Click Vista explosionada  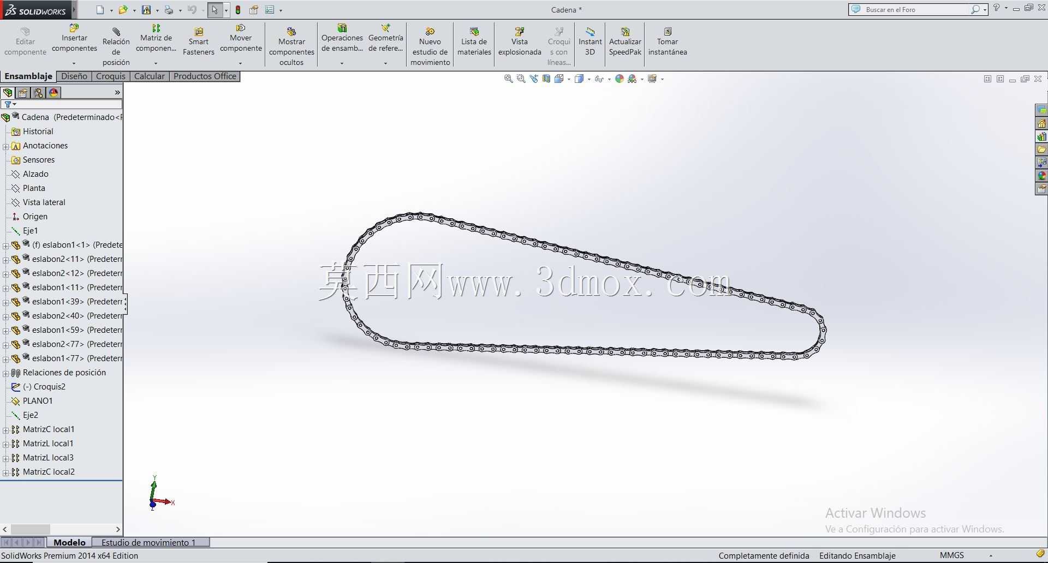[x=520, y=41]
